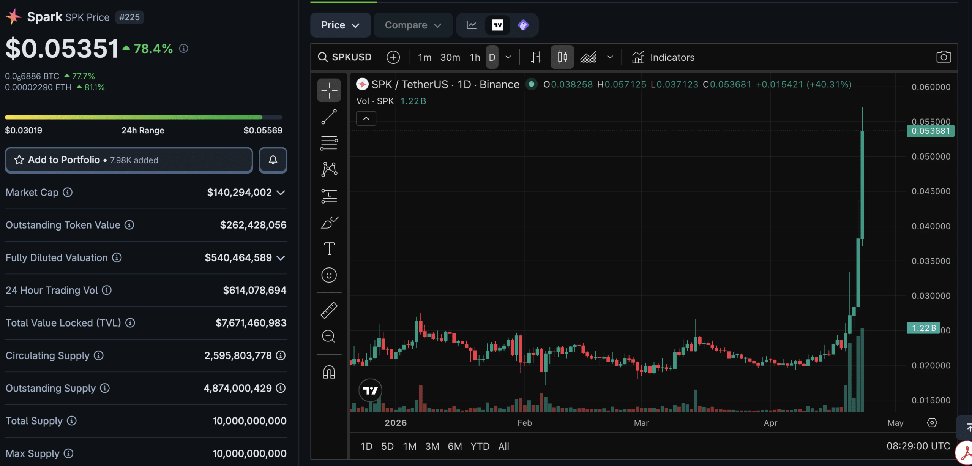Show info for 24 Hour Trading Vol

coord(107,290)
